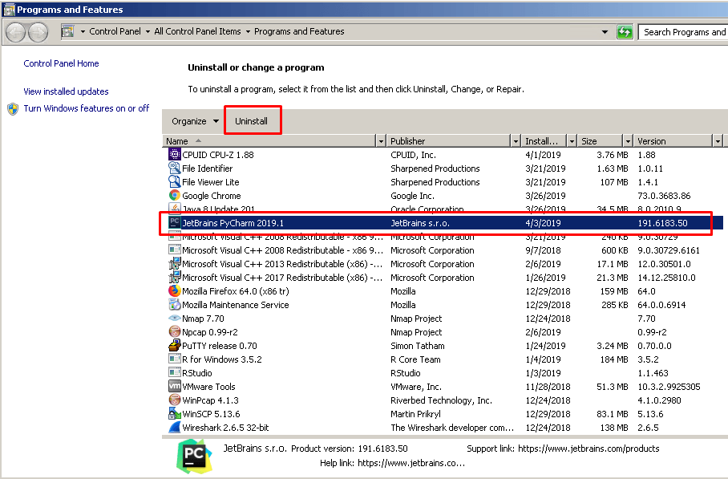Select the Nmap 7.70 entry name
The width and height of the screenshot is (728, 479).
coord(203,319)
